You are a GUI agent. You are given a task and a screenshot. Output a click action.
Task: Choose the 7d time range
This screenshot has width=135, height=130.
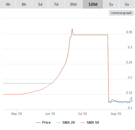[x=56, y=4]
